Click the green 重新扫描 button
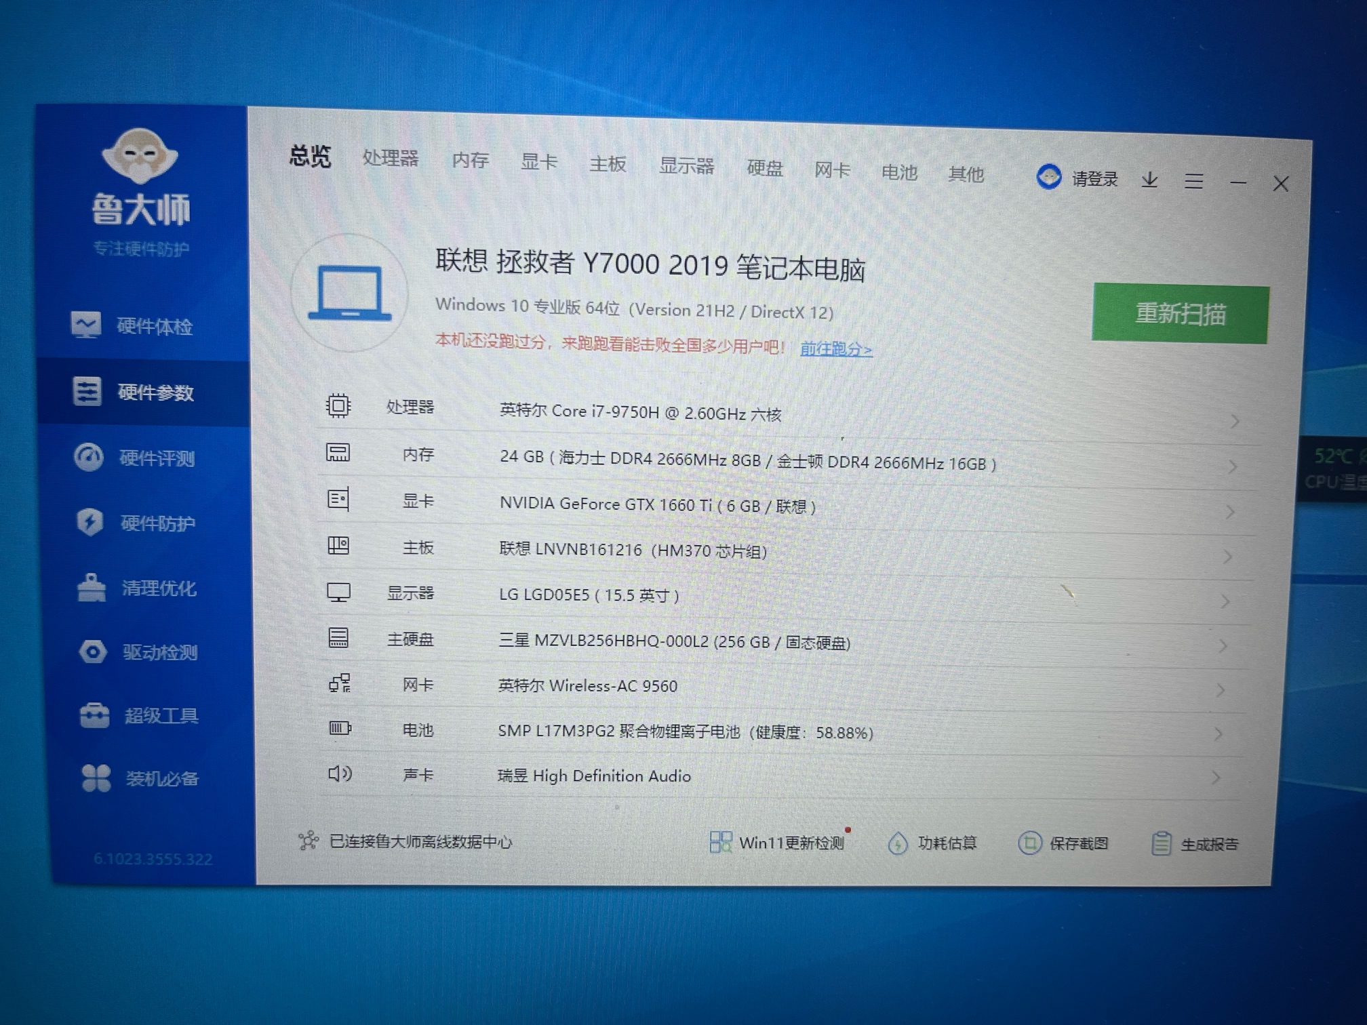The height and width of the screenshot is (1025, 1367). (1181, 314)
